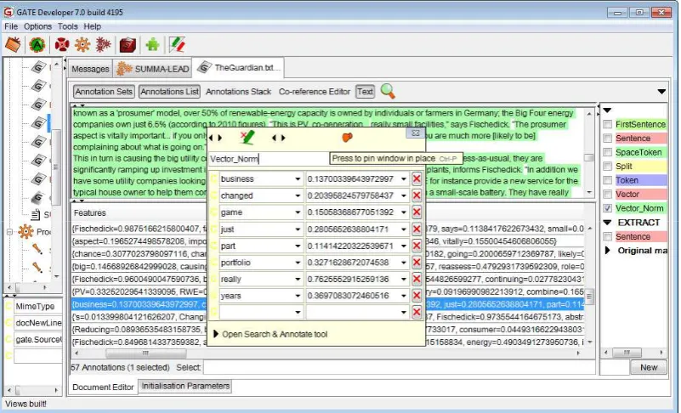Select the TheGuardian.txt document tab

[x=238, y=68]
